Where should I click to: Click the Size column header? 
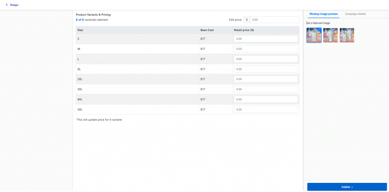[x=137, y=30]
